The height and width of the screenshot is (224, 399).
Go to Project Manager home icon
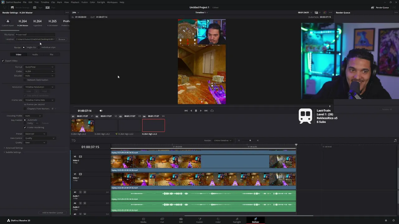pos(386,221)
